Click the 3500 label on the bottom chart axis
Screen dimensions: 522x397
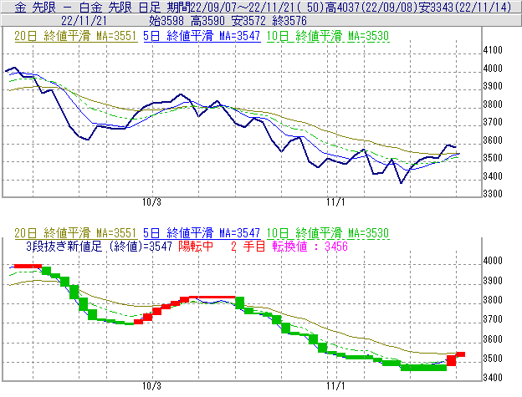pos(493,359)
